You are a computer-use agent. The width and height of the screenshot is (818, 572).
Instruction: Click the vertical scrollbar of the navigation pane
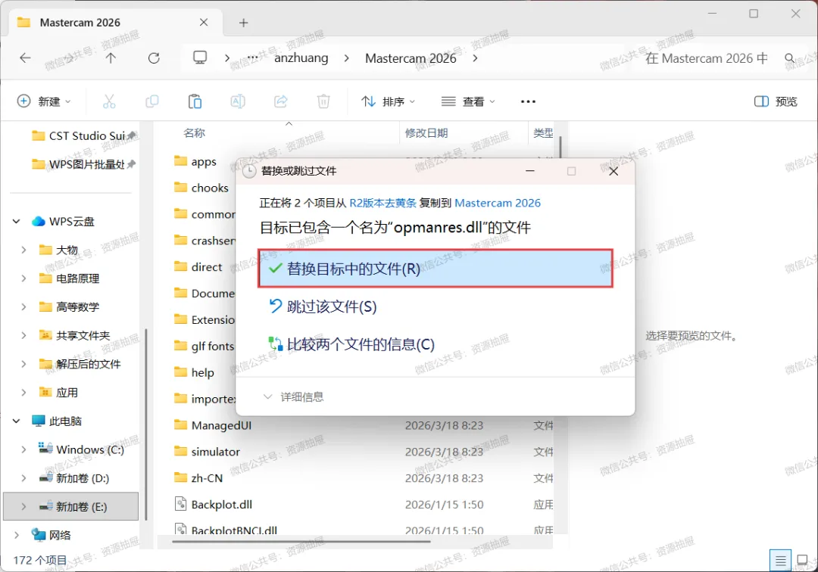[x=146, y=424]
